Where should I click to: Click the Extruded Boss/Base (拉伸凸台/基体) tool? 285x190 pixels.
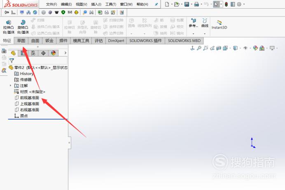tap(9, 27)
